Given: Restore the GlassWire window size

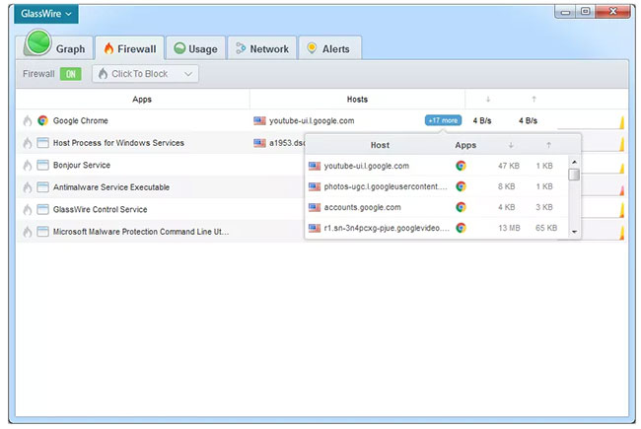Looking at the screenshot, I should [586, 12].
